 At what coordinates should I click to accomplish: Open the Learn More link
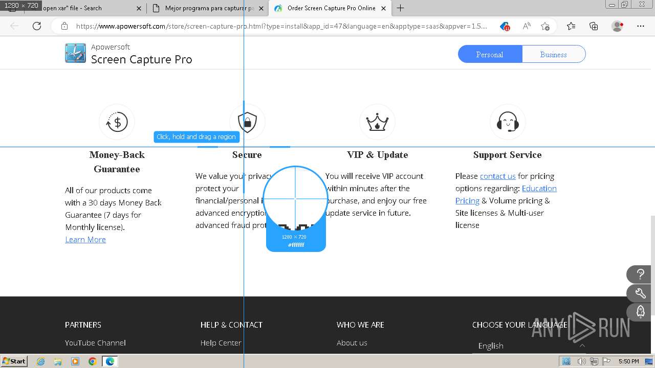[85, 239]
